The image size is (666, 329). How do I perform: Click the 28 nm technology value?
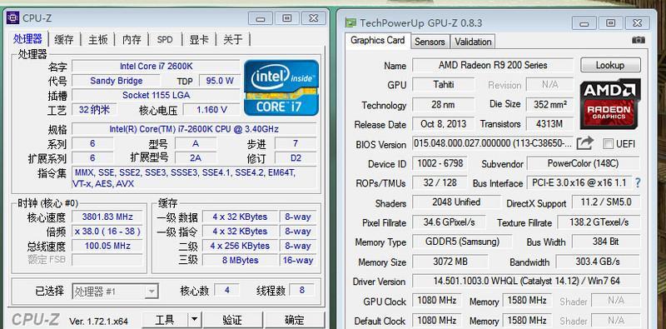point(444,104)
